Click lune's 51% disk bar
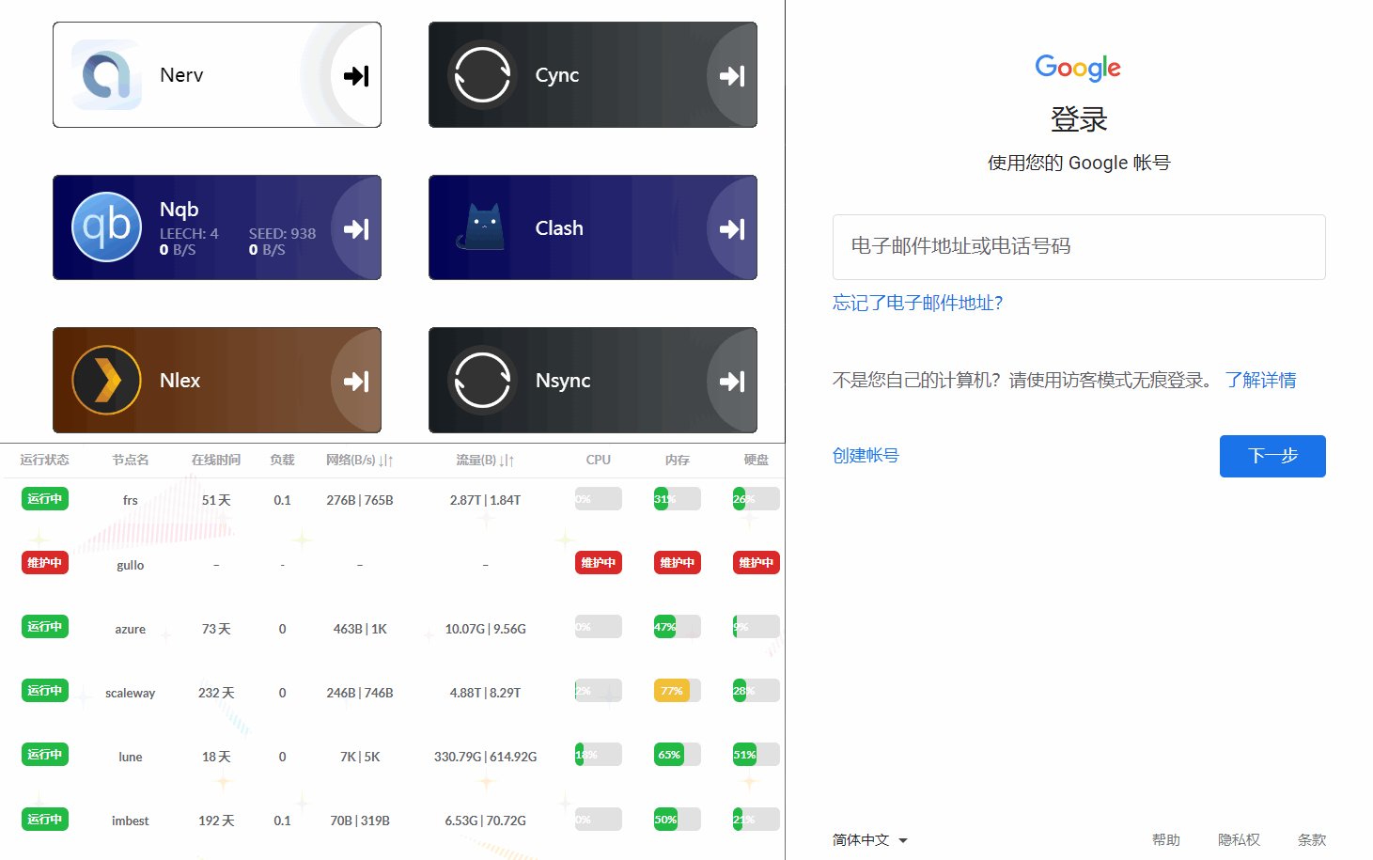1373x860 pixels. click(x=757, y=755)
